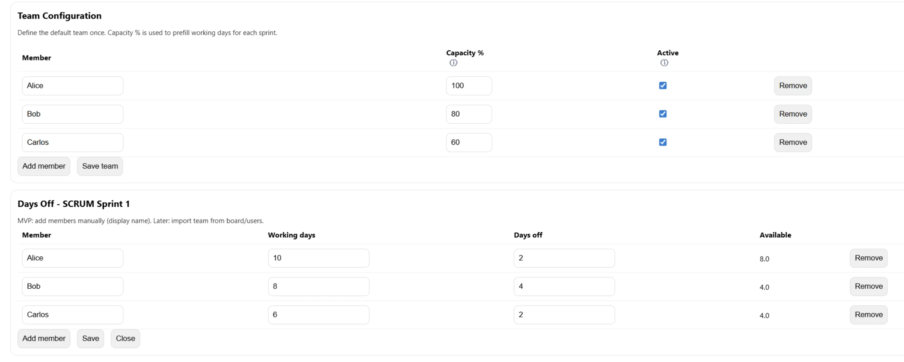The height and width of the screenshot is (362, 904).
Task: Click the Capacity % info icon
Action: click(453, 63)
